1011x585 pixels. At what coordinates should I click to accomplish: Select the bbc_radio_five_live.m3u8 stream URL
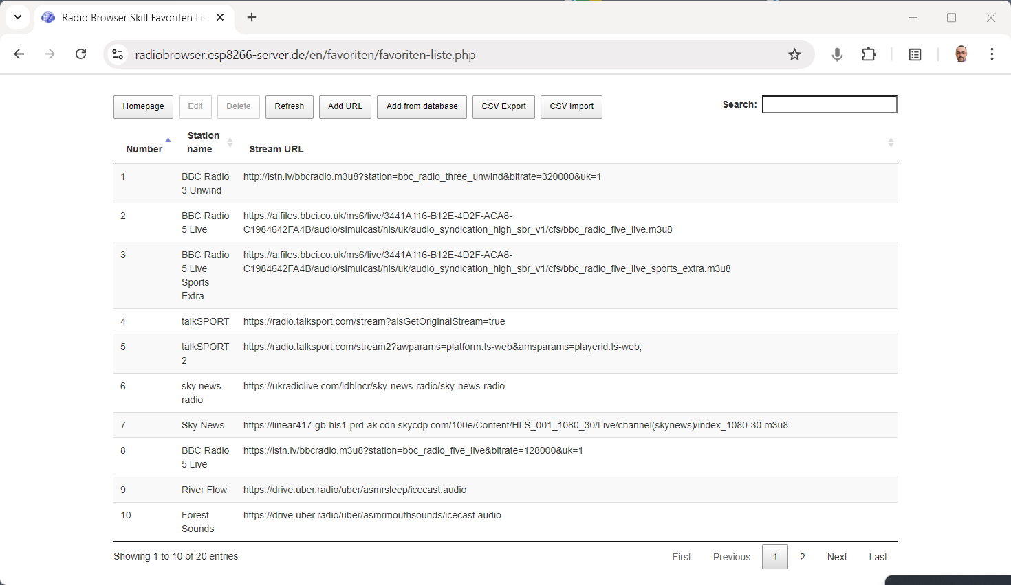[458, 222]
